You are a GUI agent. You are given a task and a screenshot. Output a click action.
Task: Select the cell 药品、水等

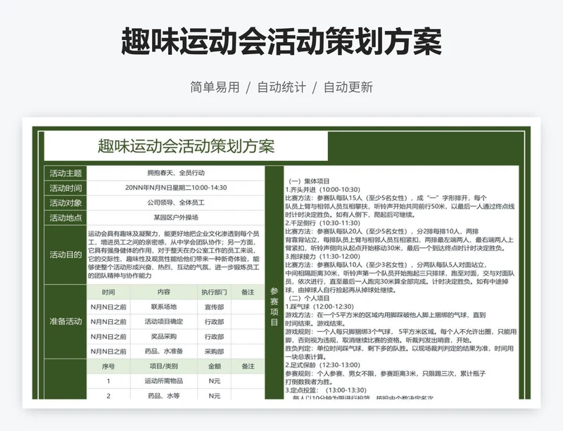pyautogui.click(x=164, y=395)
